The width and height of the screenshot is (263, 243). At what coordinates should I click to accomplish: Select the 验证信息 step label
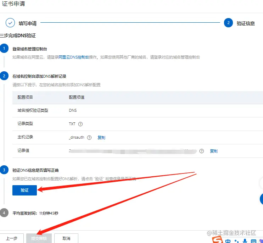point(246,23)
